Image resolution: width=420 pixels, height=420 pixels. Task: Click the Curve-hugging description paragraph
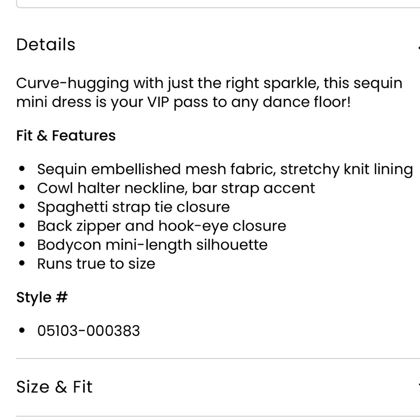[209, 93]
